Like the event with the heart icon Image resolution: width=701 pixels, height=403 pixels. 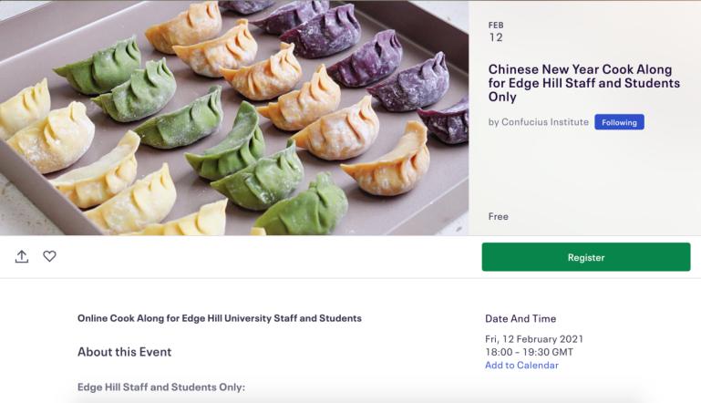point(49,257)
